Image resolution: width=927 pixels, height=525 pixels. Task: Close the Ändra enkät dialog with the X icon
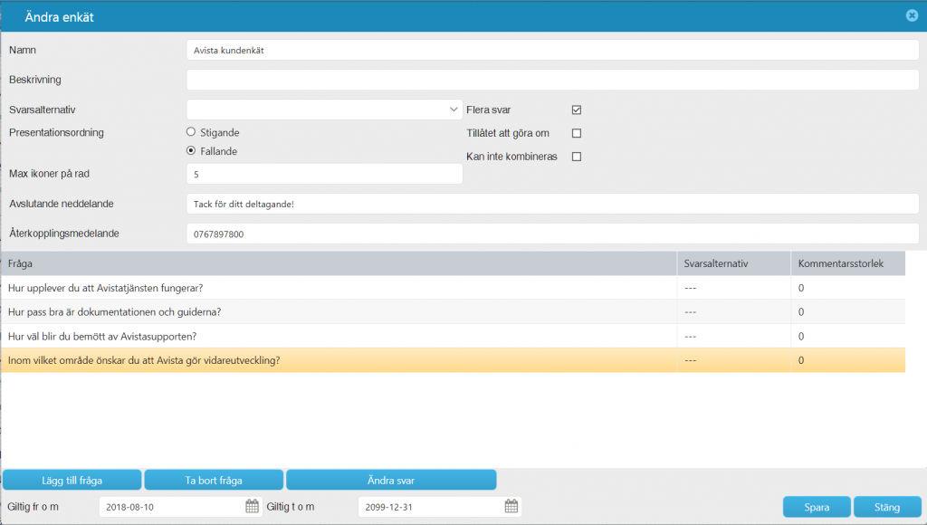913,16
